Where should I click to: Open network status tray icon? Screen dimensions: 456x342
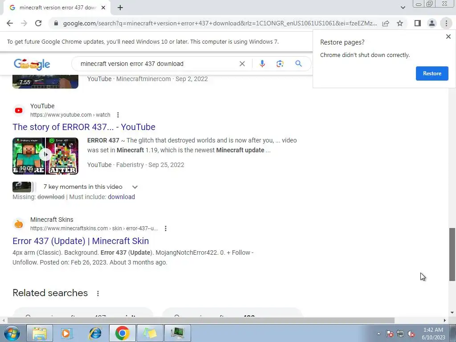pyautogui.click(x=400, y=334)
